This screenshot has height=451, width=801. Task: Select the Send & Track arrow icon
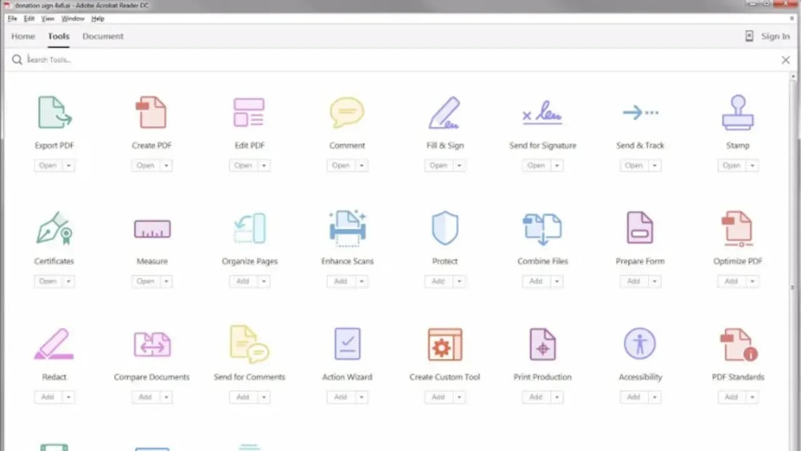640,113
